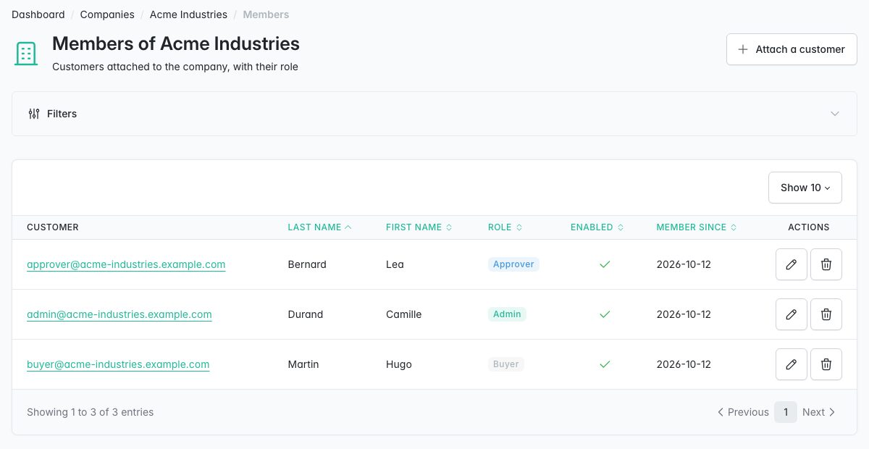Click the first name Camille

click(403, 314)
